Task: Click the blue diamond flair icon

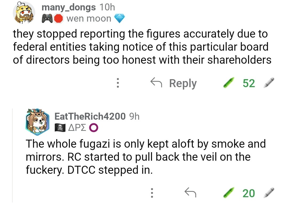Action: coord(119,19)
